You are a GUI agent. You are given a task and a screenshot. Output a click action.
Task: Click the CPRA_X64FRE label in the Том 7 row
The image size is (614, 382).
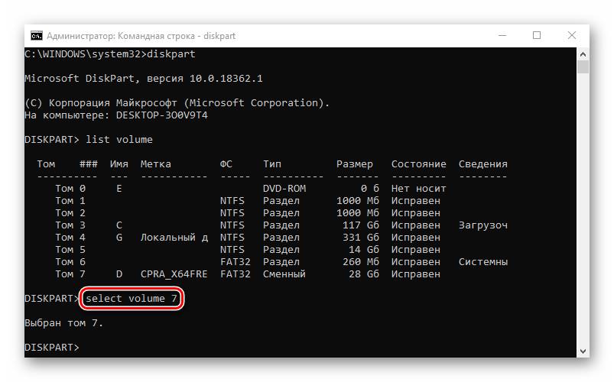(x=174, y=274)
